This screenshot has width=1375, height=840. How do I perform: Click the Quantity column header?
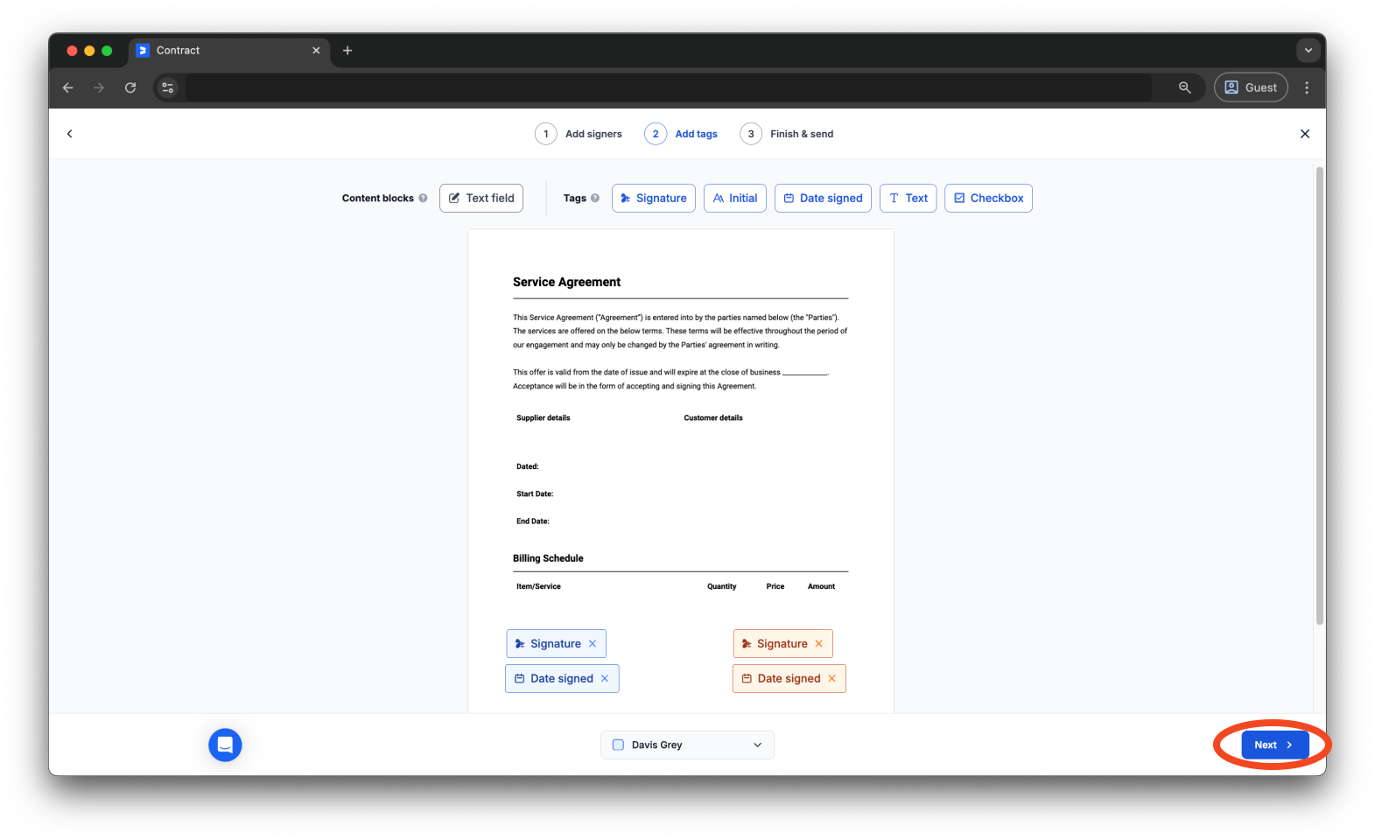tap(722, 587)
